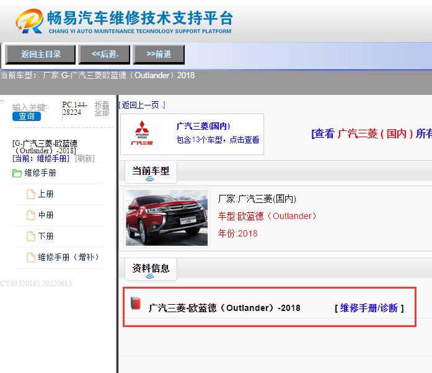This screenshot has width=432, height=373.
Task: Go back with the <<后退 button
Action: click(x=104, y=55)
